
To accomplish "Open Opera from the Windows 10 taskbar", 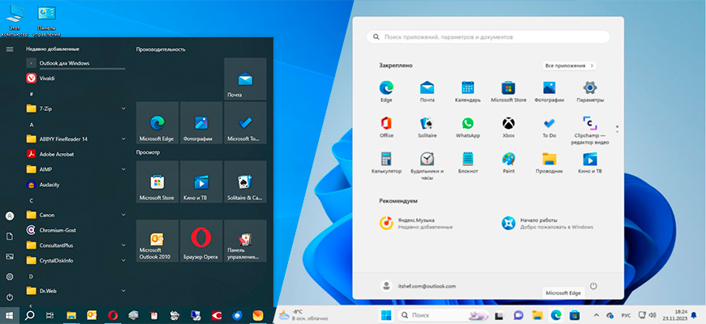I will coord(112,315).
